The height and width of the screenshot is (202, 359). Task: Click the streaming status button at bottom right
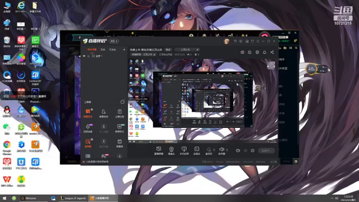tap(266, 150)
